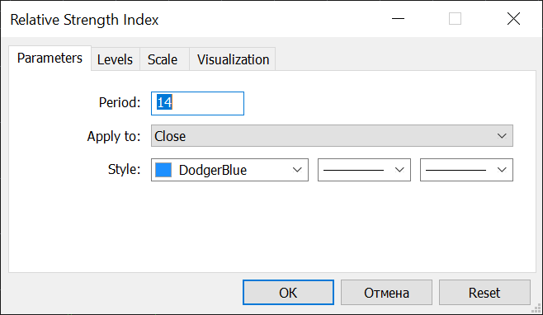
Task: Restore defaults with the Reset button
Action: click(484, 293)
